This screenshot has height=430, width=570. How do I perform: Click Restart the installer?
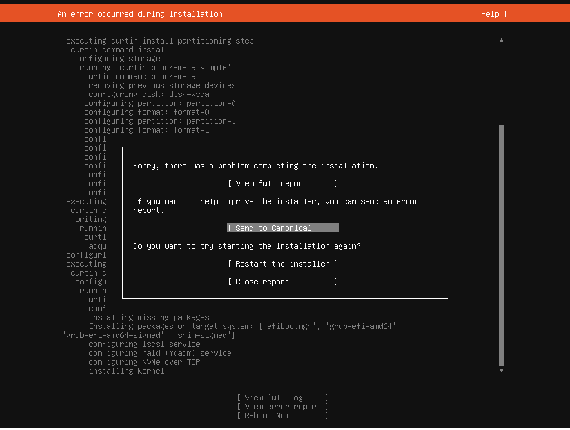(x=282, y=263)
